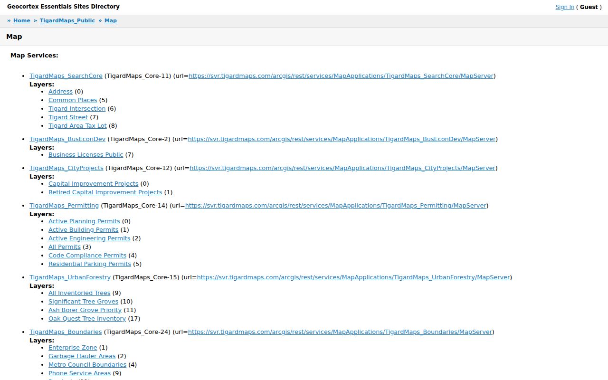Open the Metro Council Boundaries layer
608x380 pixels.
point(87,365)
